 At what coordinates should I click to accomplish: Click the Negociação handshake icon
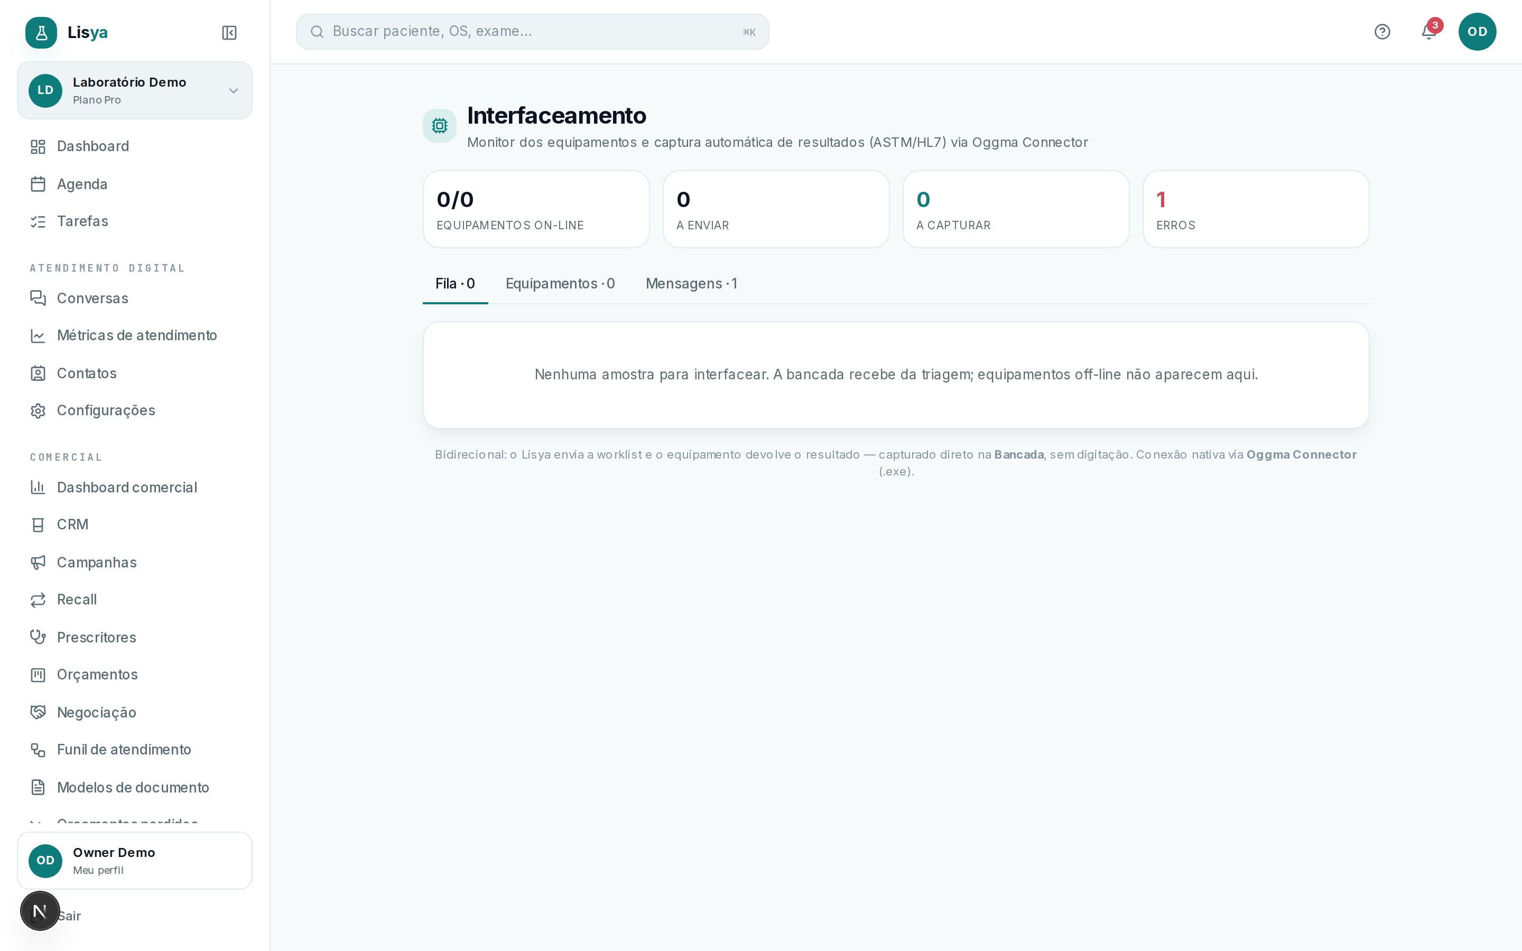click(38, 712)
